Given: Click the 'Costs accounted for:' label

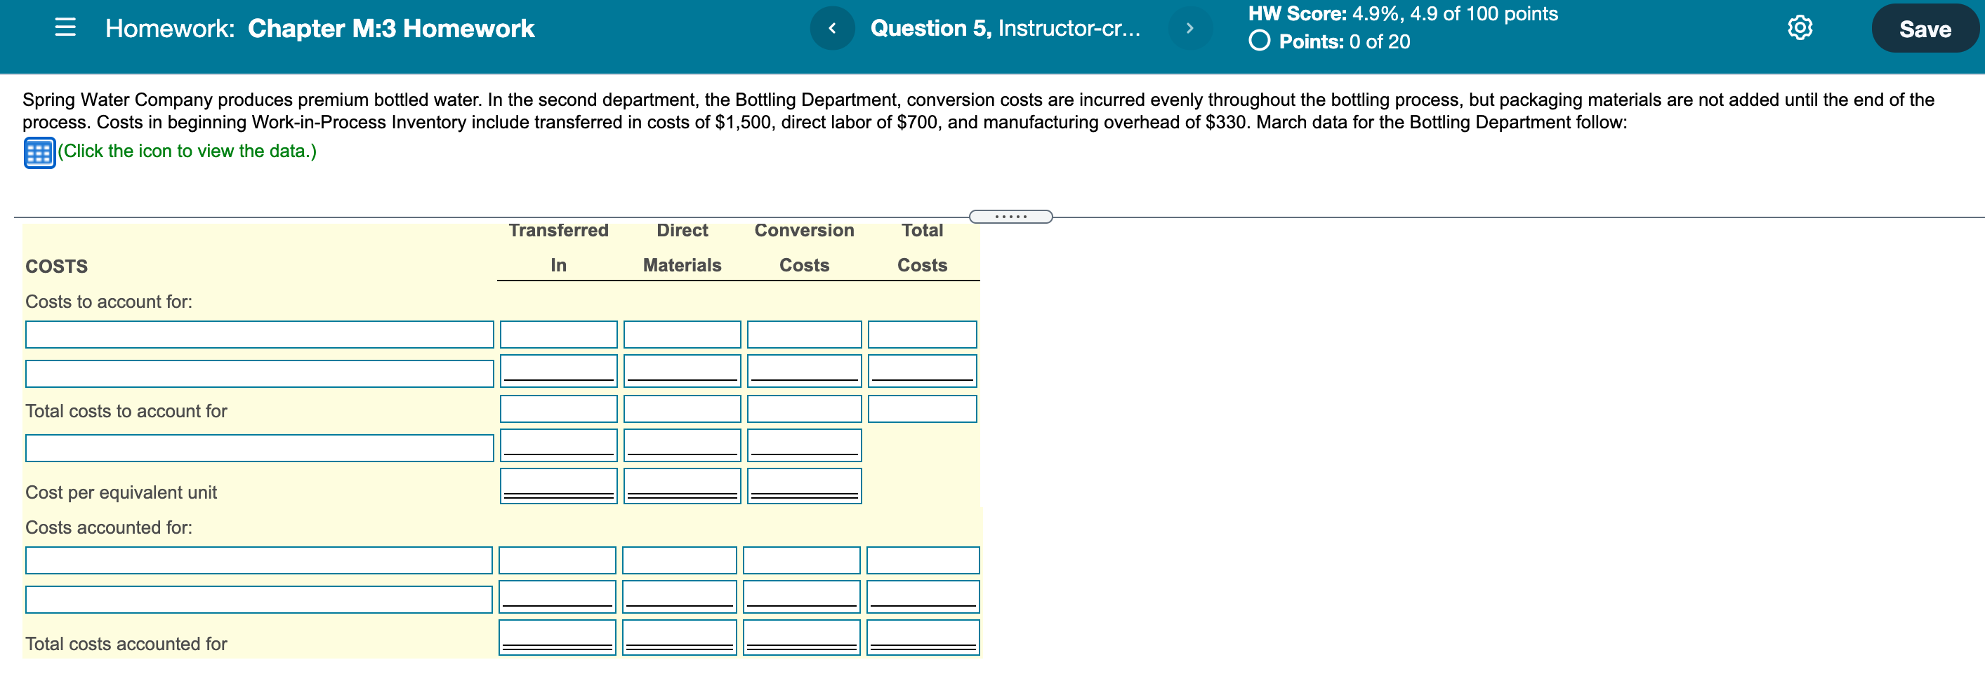Looking at the screenshot, I should point(109,528).
